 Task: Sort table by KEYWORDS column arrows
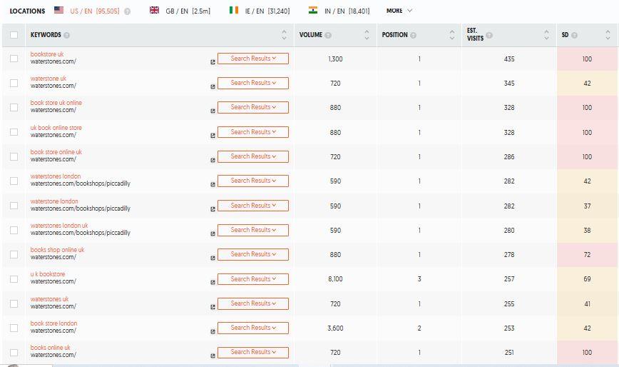(x=285, y=35)
